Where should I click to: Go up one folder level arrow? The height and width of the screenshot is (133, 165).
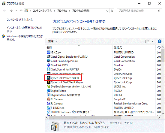coord(21,11)
